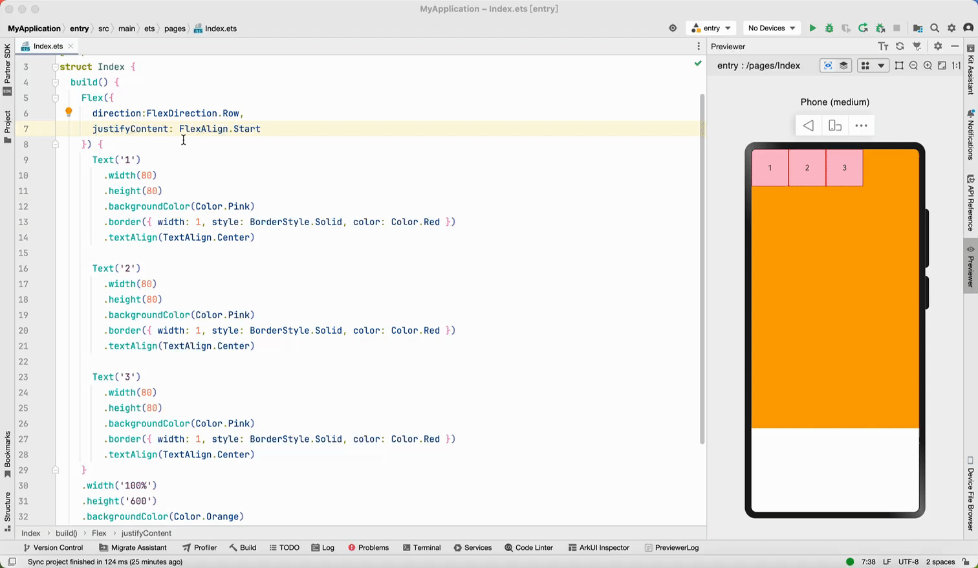Open the Code Linter tool window
Screen dimensions: 978x568
528,548
